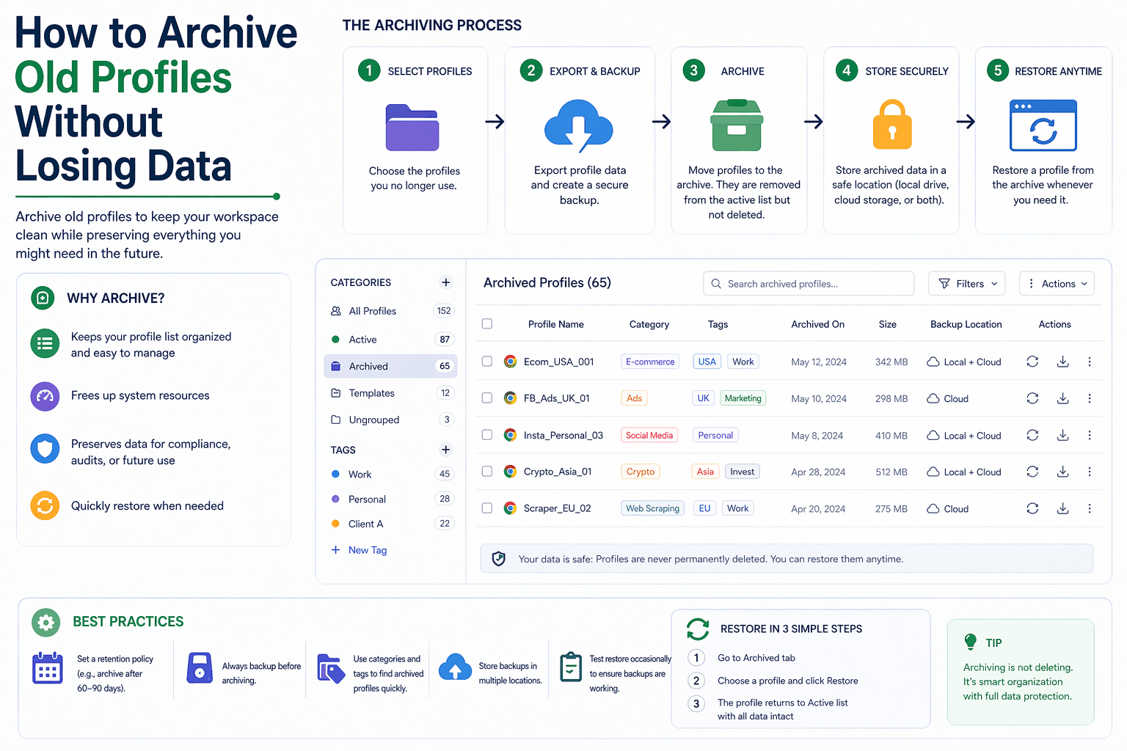1127x751 pixels.
Task: Click download icon for Crypto_Asia_01 row
Action: tap(1062, 472)
